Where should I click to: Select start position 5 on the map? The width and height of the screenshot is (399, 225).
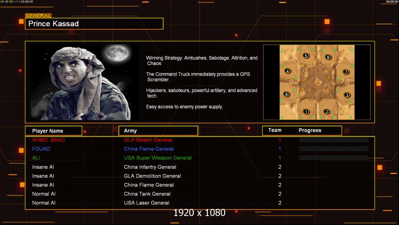306,55
